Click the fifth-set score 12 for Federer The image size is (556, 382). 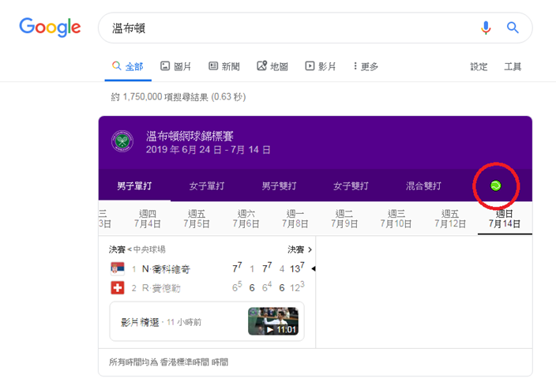(x=297, y=286)
